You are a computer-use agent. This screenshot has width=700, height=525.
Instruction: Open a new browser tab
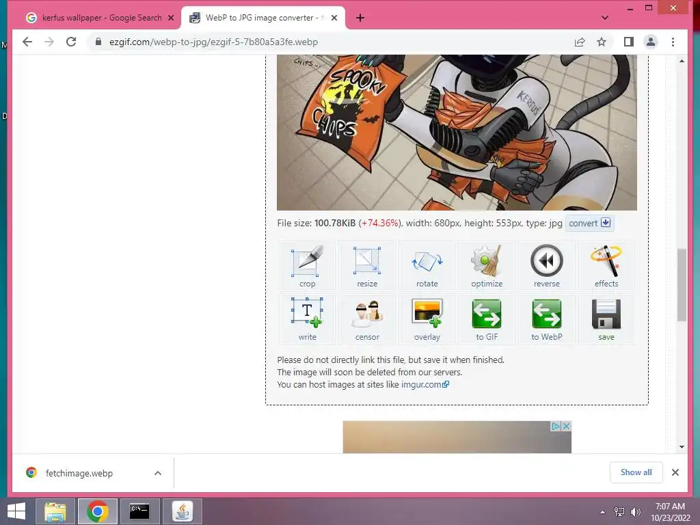tap(360, 18)
